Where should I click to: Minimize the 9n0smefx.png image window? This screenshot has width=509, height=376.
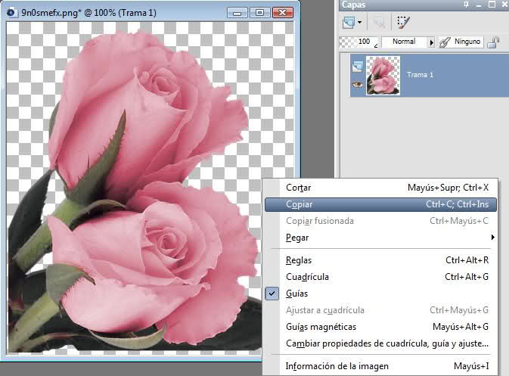click(x=237, y=13)
